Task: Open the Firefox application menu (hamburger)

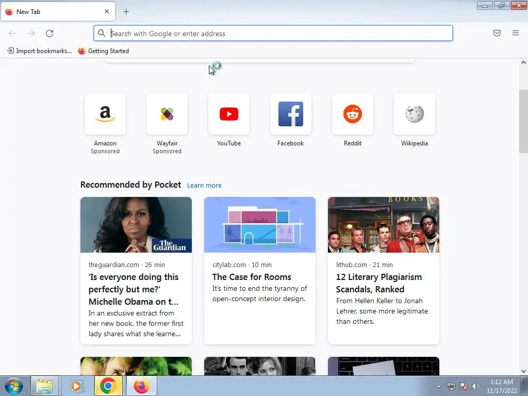Action: 516,33
